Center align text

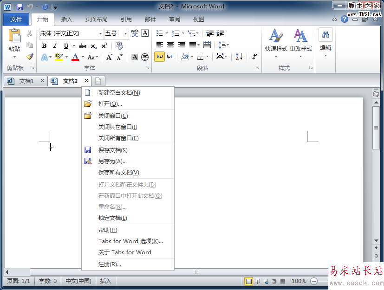click(170, 45)
